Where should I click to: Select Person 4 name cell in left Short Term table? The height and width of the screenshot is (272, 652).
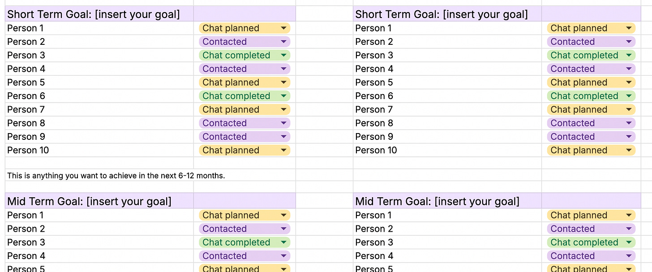(26, 69)
